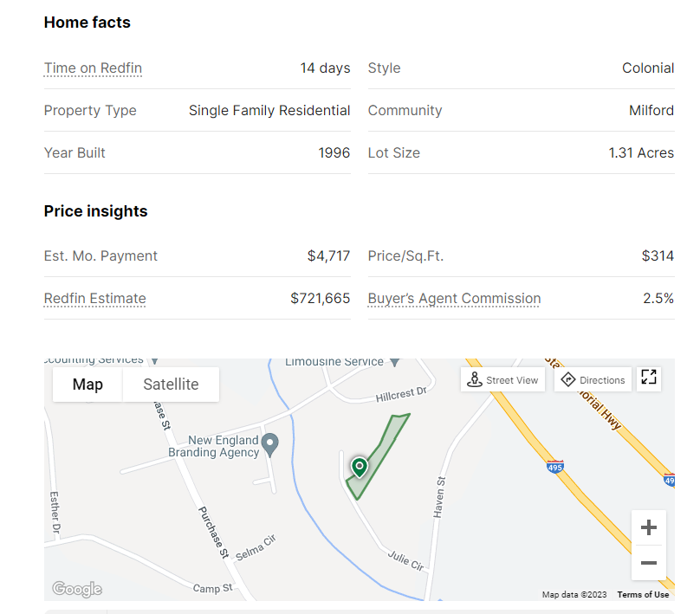Image resolution: width=687 pixels, height=614 pixels.
Task: Zoom out with the map minus button
Action: coord(648,563)
